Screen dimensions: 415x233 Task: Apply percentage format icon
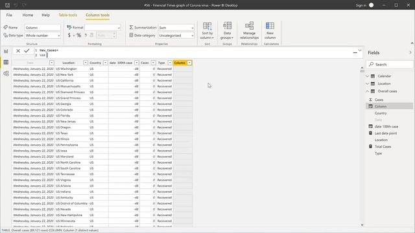tap(79, 36)
